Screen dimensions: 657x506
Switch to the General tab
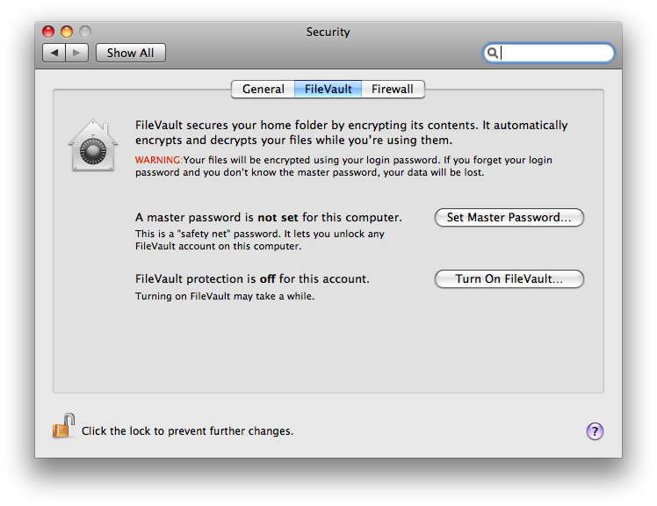pos(264,89)
